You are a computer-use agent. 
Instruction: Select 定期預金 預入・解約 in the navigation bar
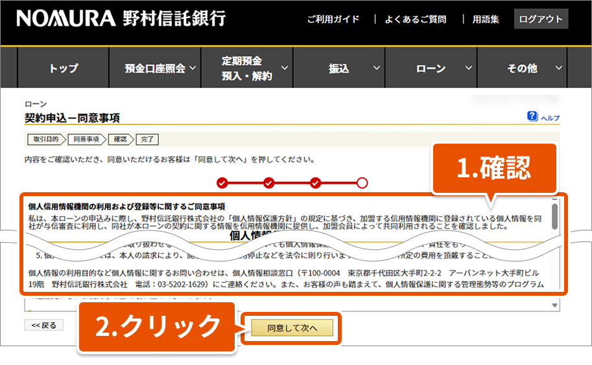[246, 69]
